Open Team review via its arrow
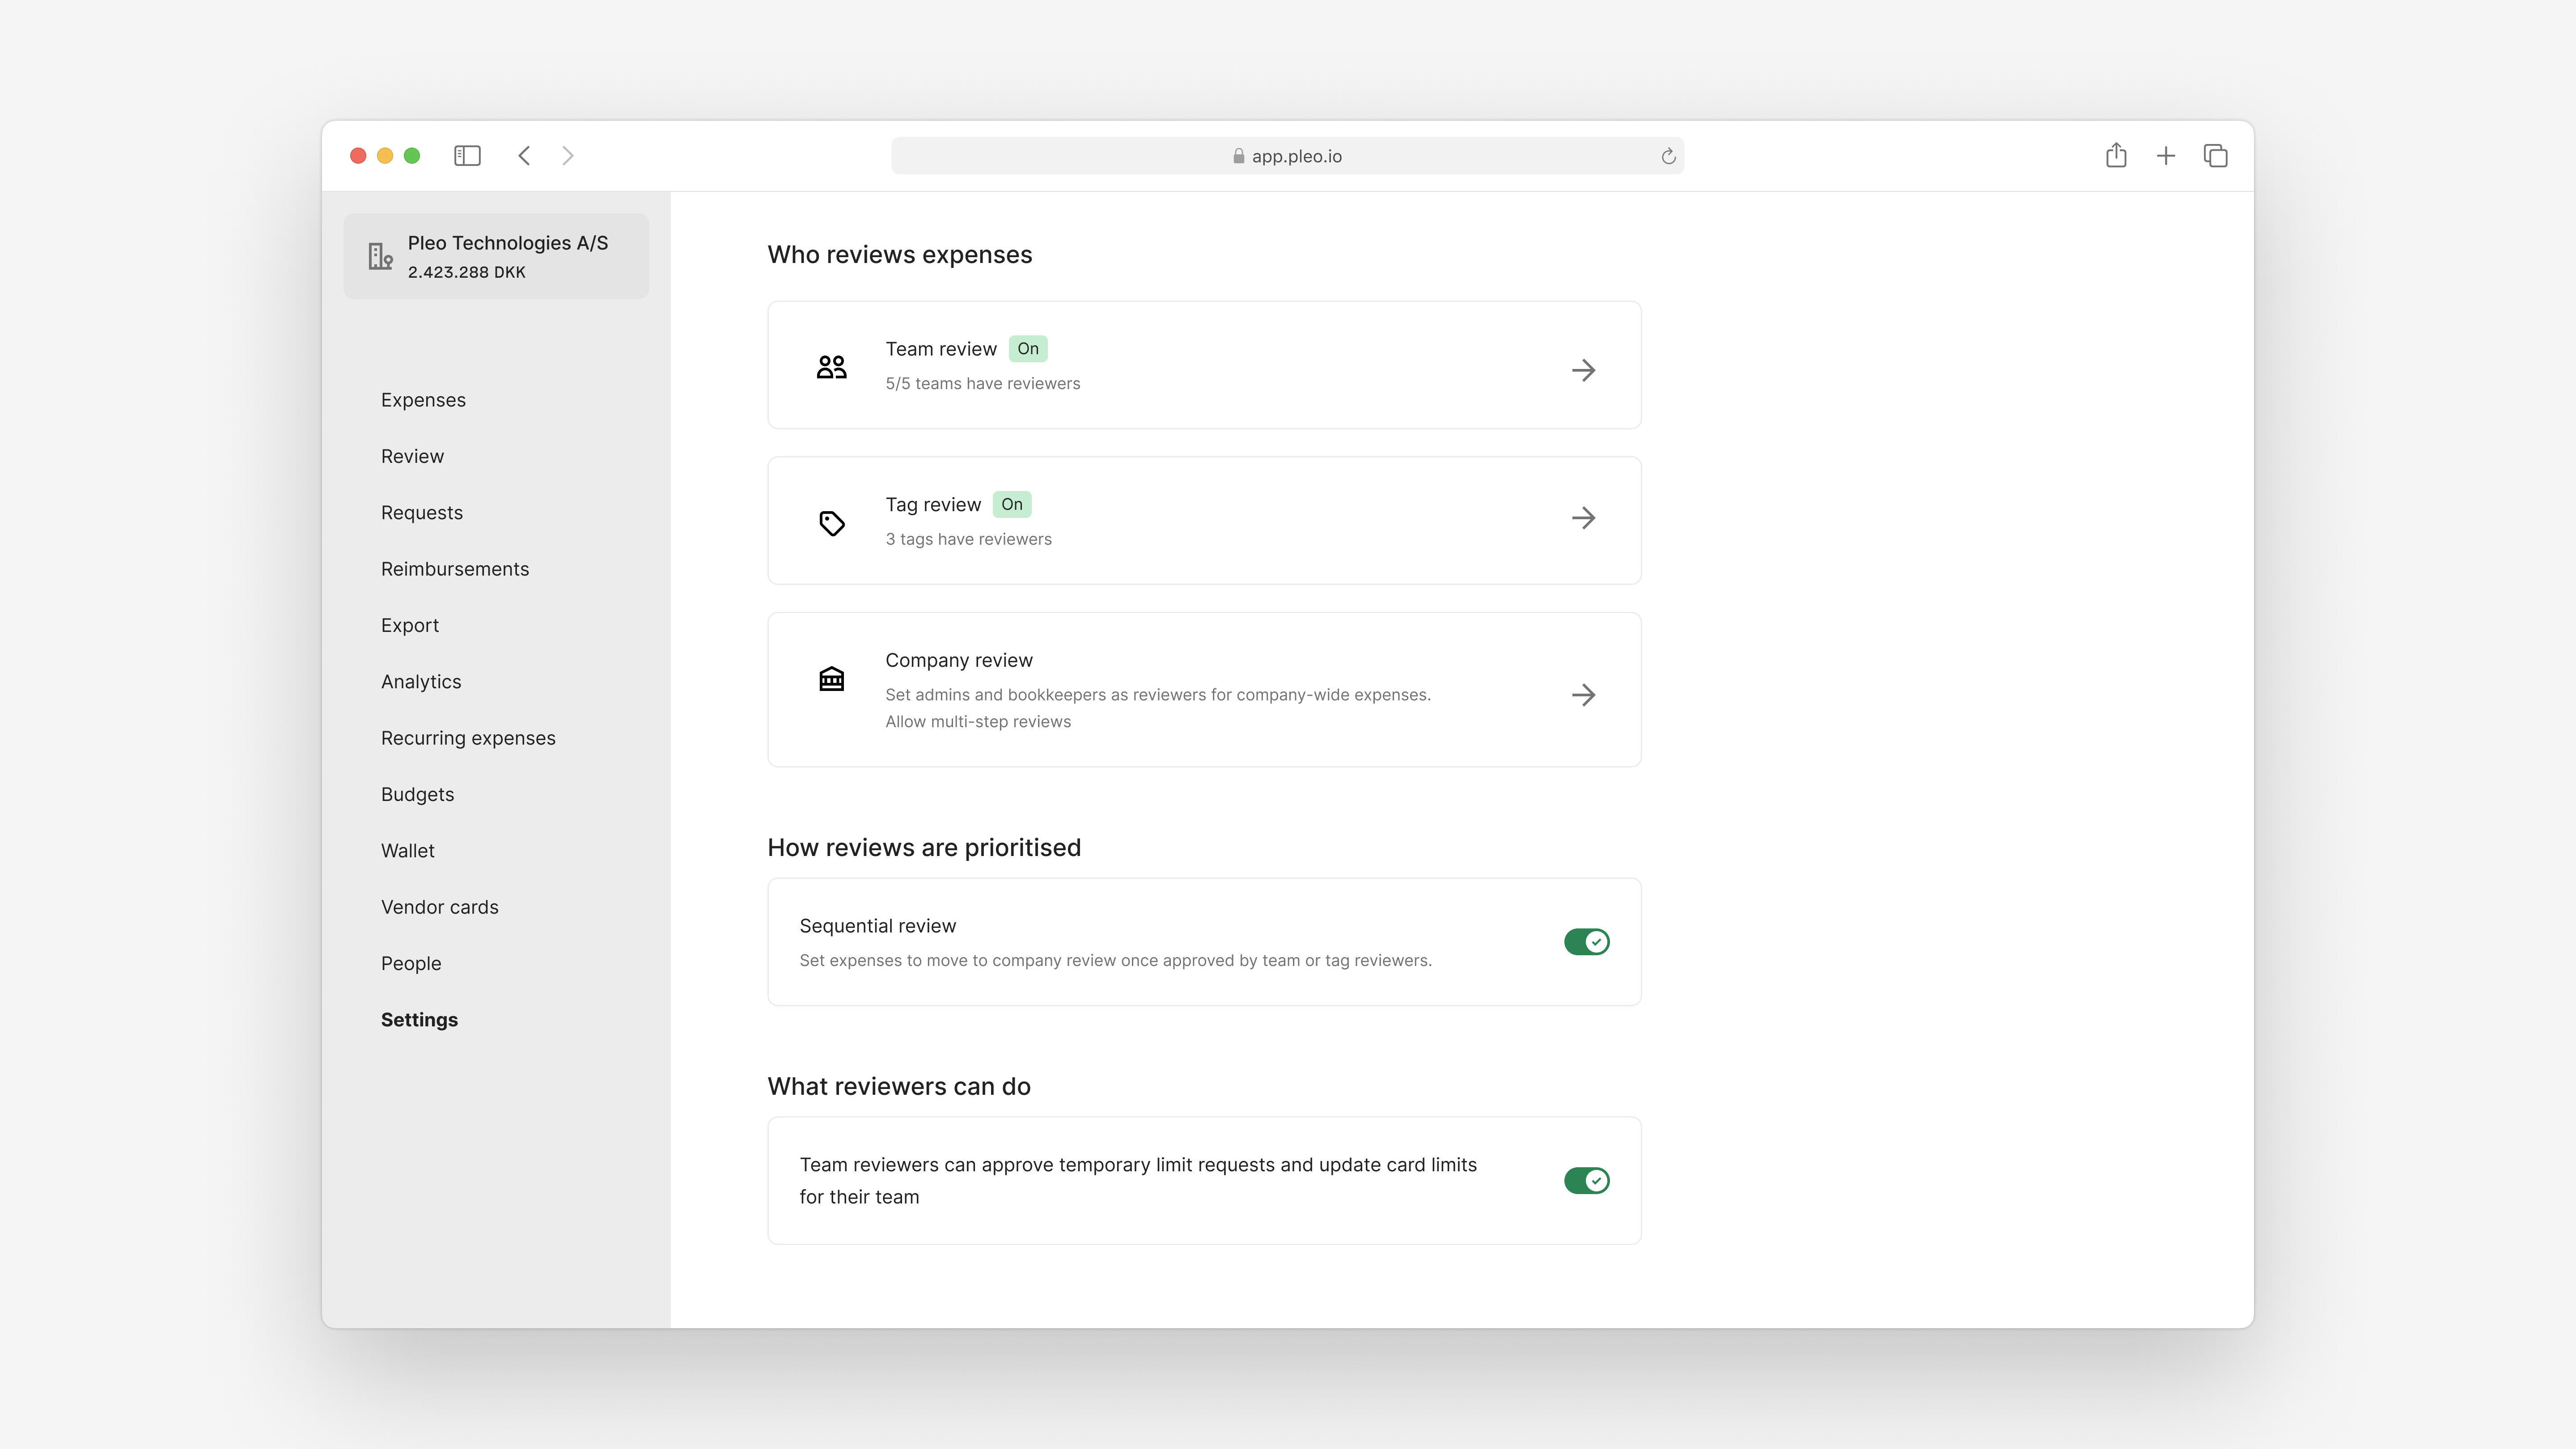 [x=1583, y=370]
